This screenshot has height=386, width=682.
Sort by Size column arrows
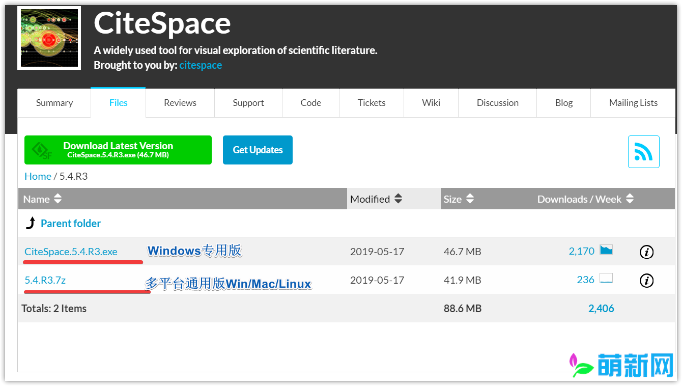pyautogui.click(x=470, y=199)
